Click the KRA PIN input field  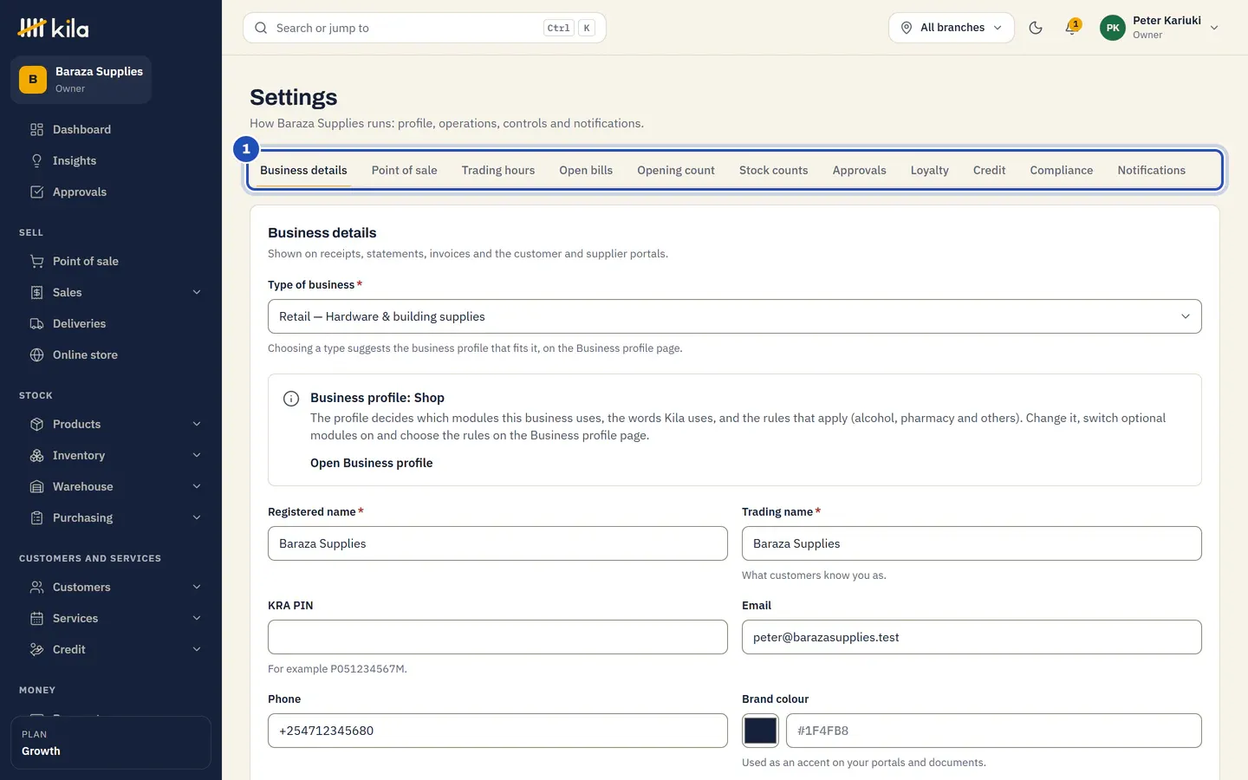(497, 637)
